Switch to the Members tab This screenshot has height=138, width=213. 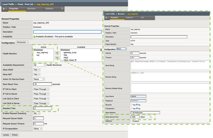pyautogui.click(x=32, y=9)
